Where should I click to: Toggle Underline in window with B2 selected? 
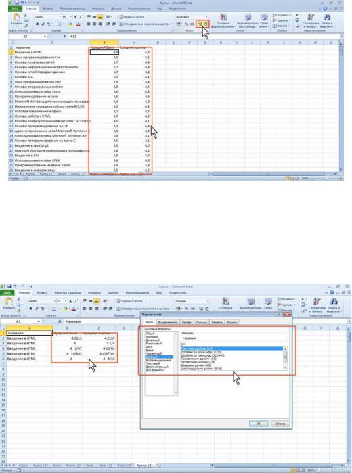[48, 24]
